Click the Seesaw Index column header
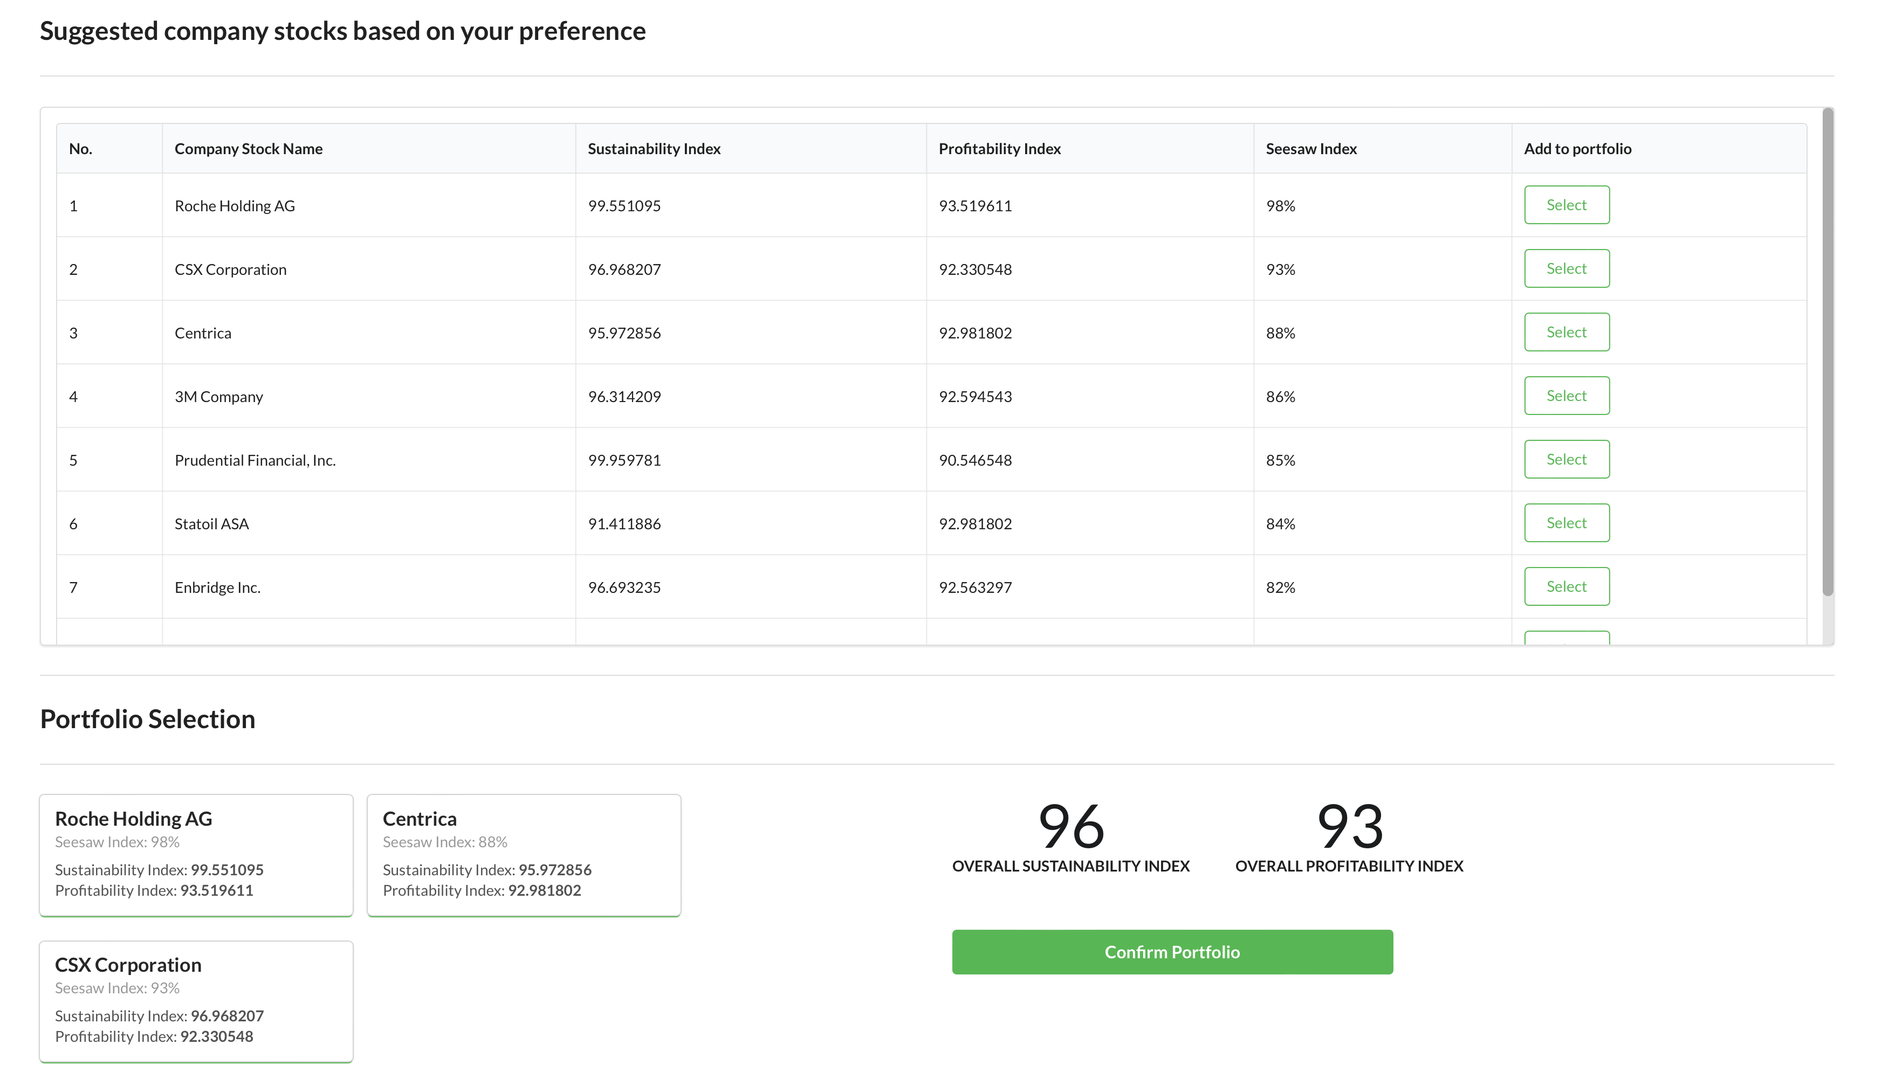 tap(1310, 149)
